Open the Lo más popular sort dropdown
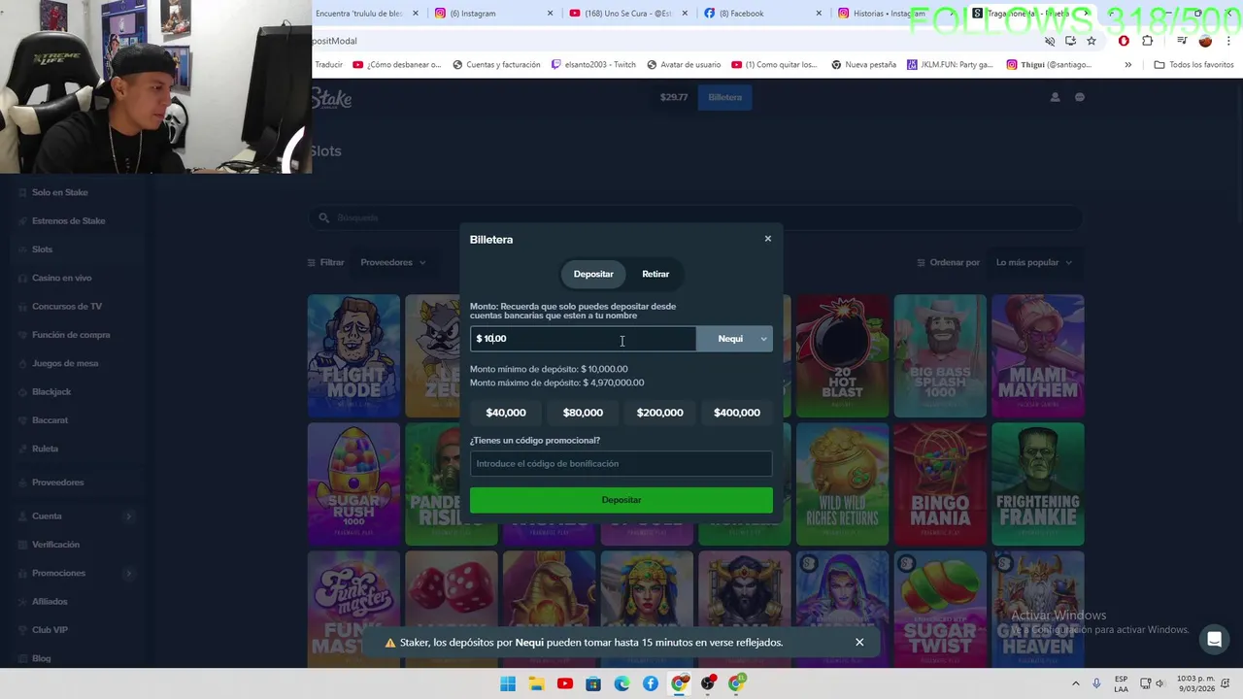 (1034, 262)
